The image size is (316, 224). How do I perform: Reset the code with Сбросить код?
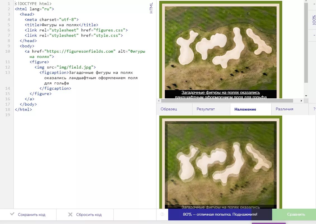tap(85, 215)
